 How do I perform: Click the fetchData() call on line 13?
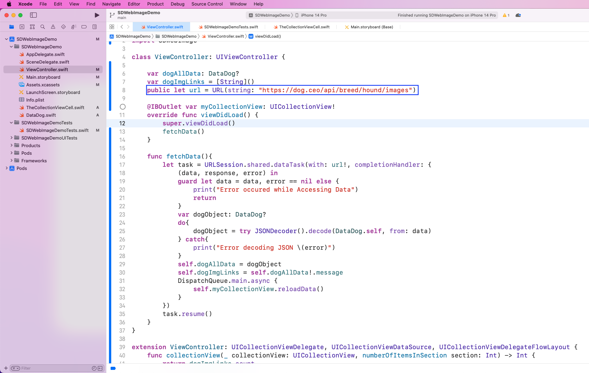click(x=183, y=132)
